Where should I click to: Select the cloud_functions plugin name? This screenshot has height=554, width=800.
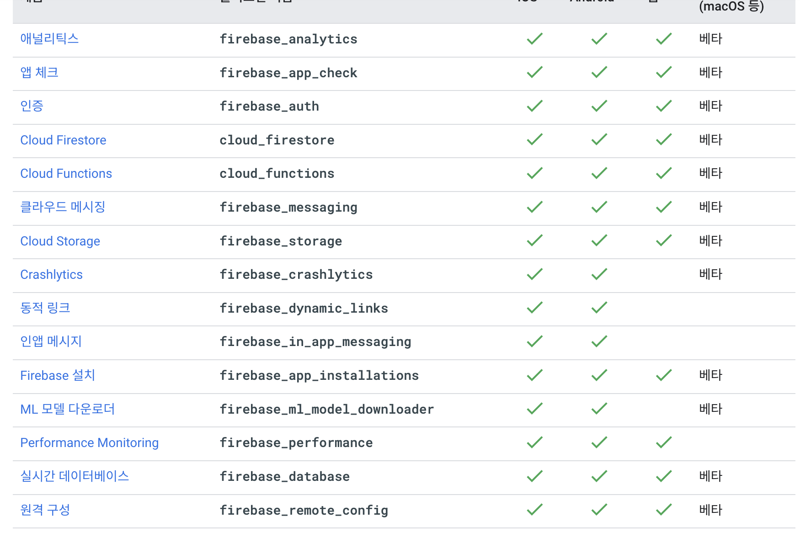click(277, 174)
